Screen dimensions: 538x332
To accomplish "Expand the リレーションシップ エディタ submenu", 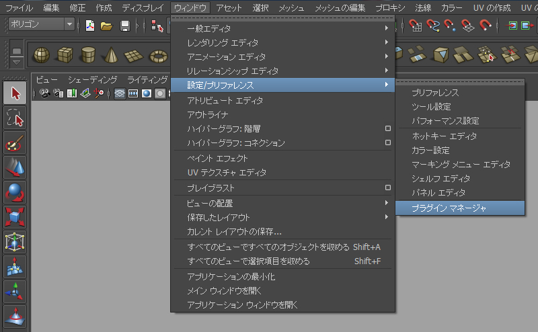I will pyautogui.click(x=283, y=71).
